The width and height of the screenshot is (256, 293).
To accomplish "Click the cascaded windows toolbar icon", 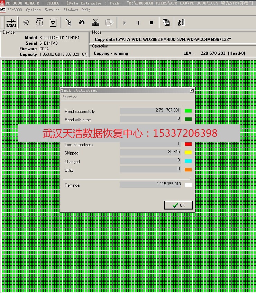I will 166,23.
